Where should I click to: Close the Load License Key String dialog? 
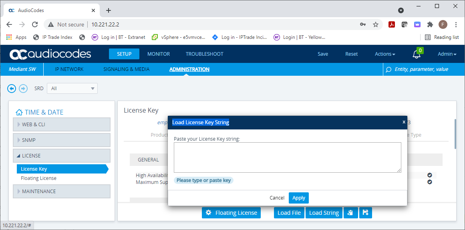(x=404, y=122)
